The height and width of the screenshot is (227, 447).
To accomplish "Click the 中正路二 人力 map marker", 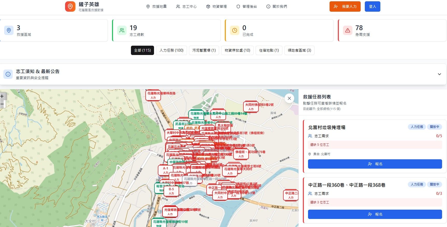I will tap(291, 195).
